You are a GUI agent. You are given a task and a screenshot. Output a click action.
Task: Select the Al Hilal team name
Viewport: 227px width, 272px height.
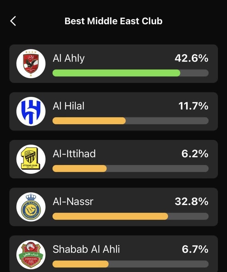coord(69,106)
